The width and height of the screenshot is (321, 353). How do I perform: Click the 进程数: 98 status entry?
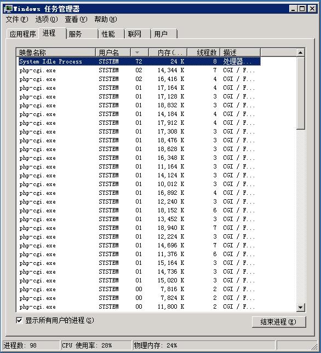31,345
